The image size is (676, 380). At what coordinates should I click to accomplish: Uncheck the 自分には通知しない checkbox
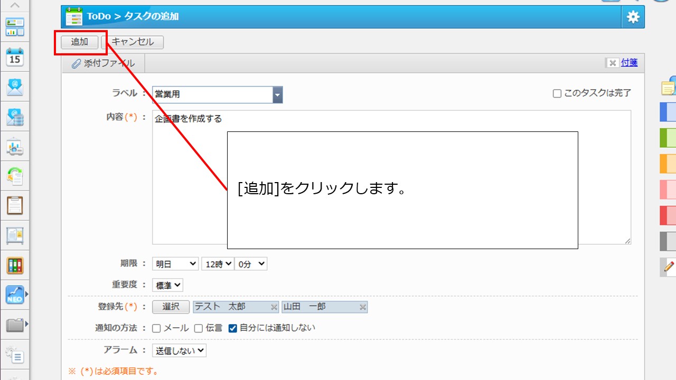coord(232,328)
